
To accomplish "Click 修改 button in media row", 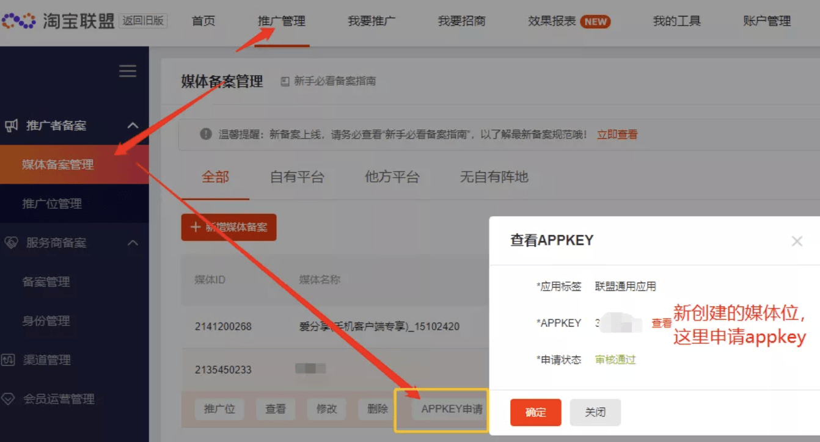I will (x=327, y=409).
